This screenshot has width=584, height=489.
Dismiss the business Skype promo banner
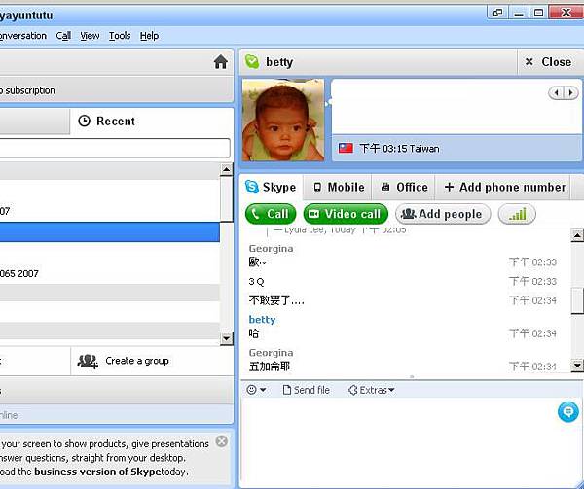click(222, 441)
